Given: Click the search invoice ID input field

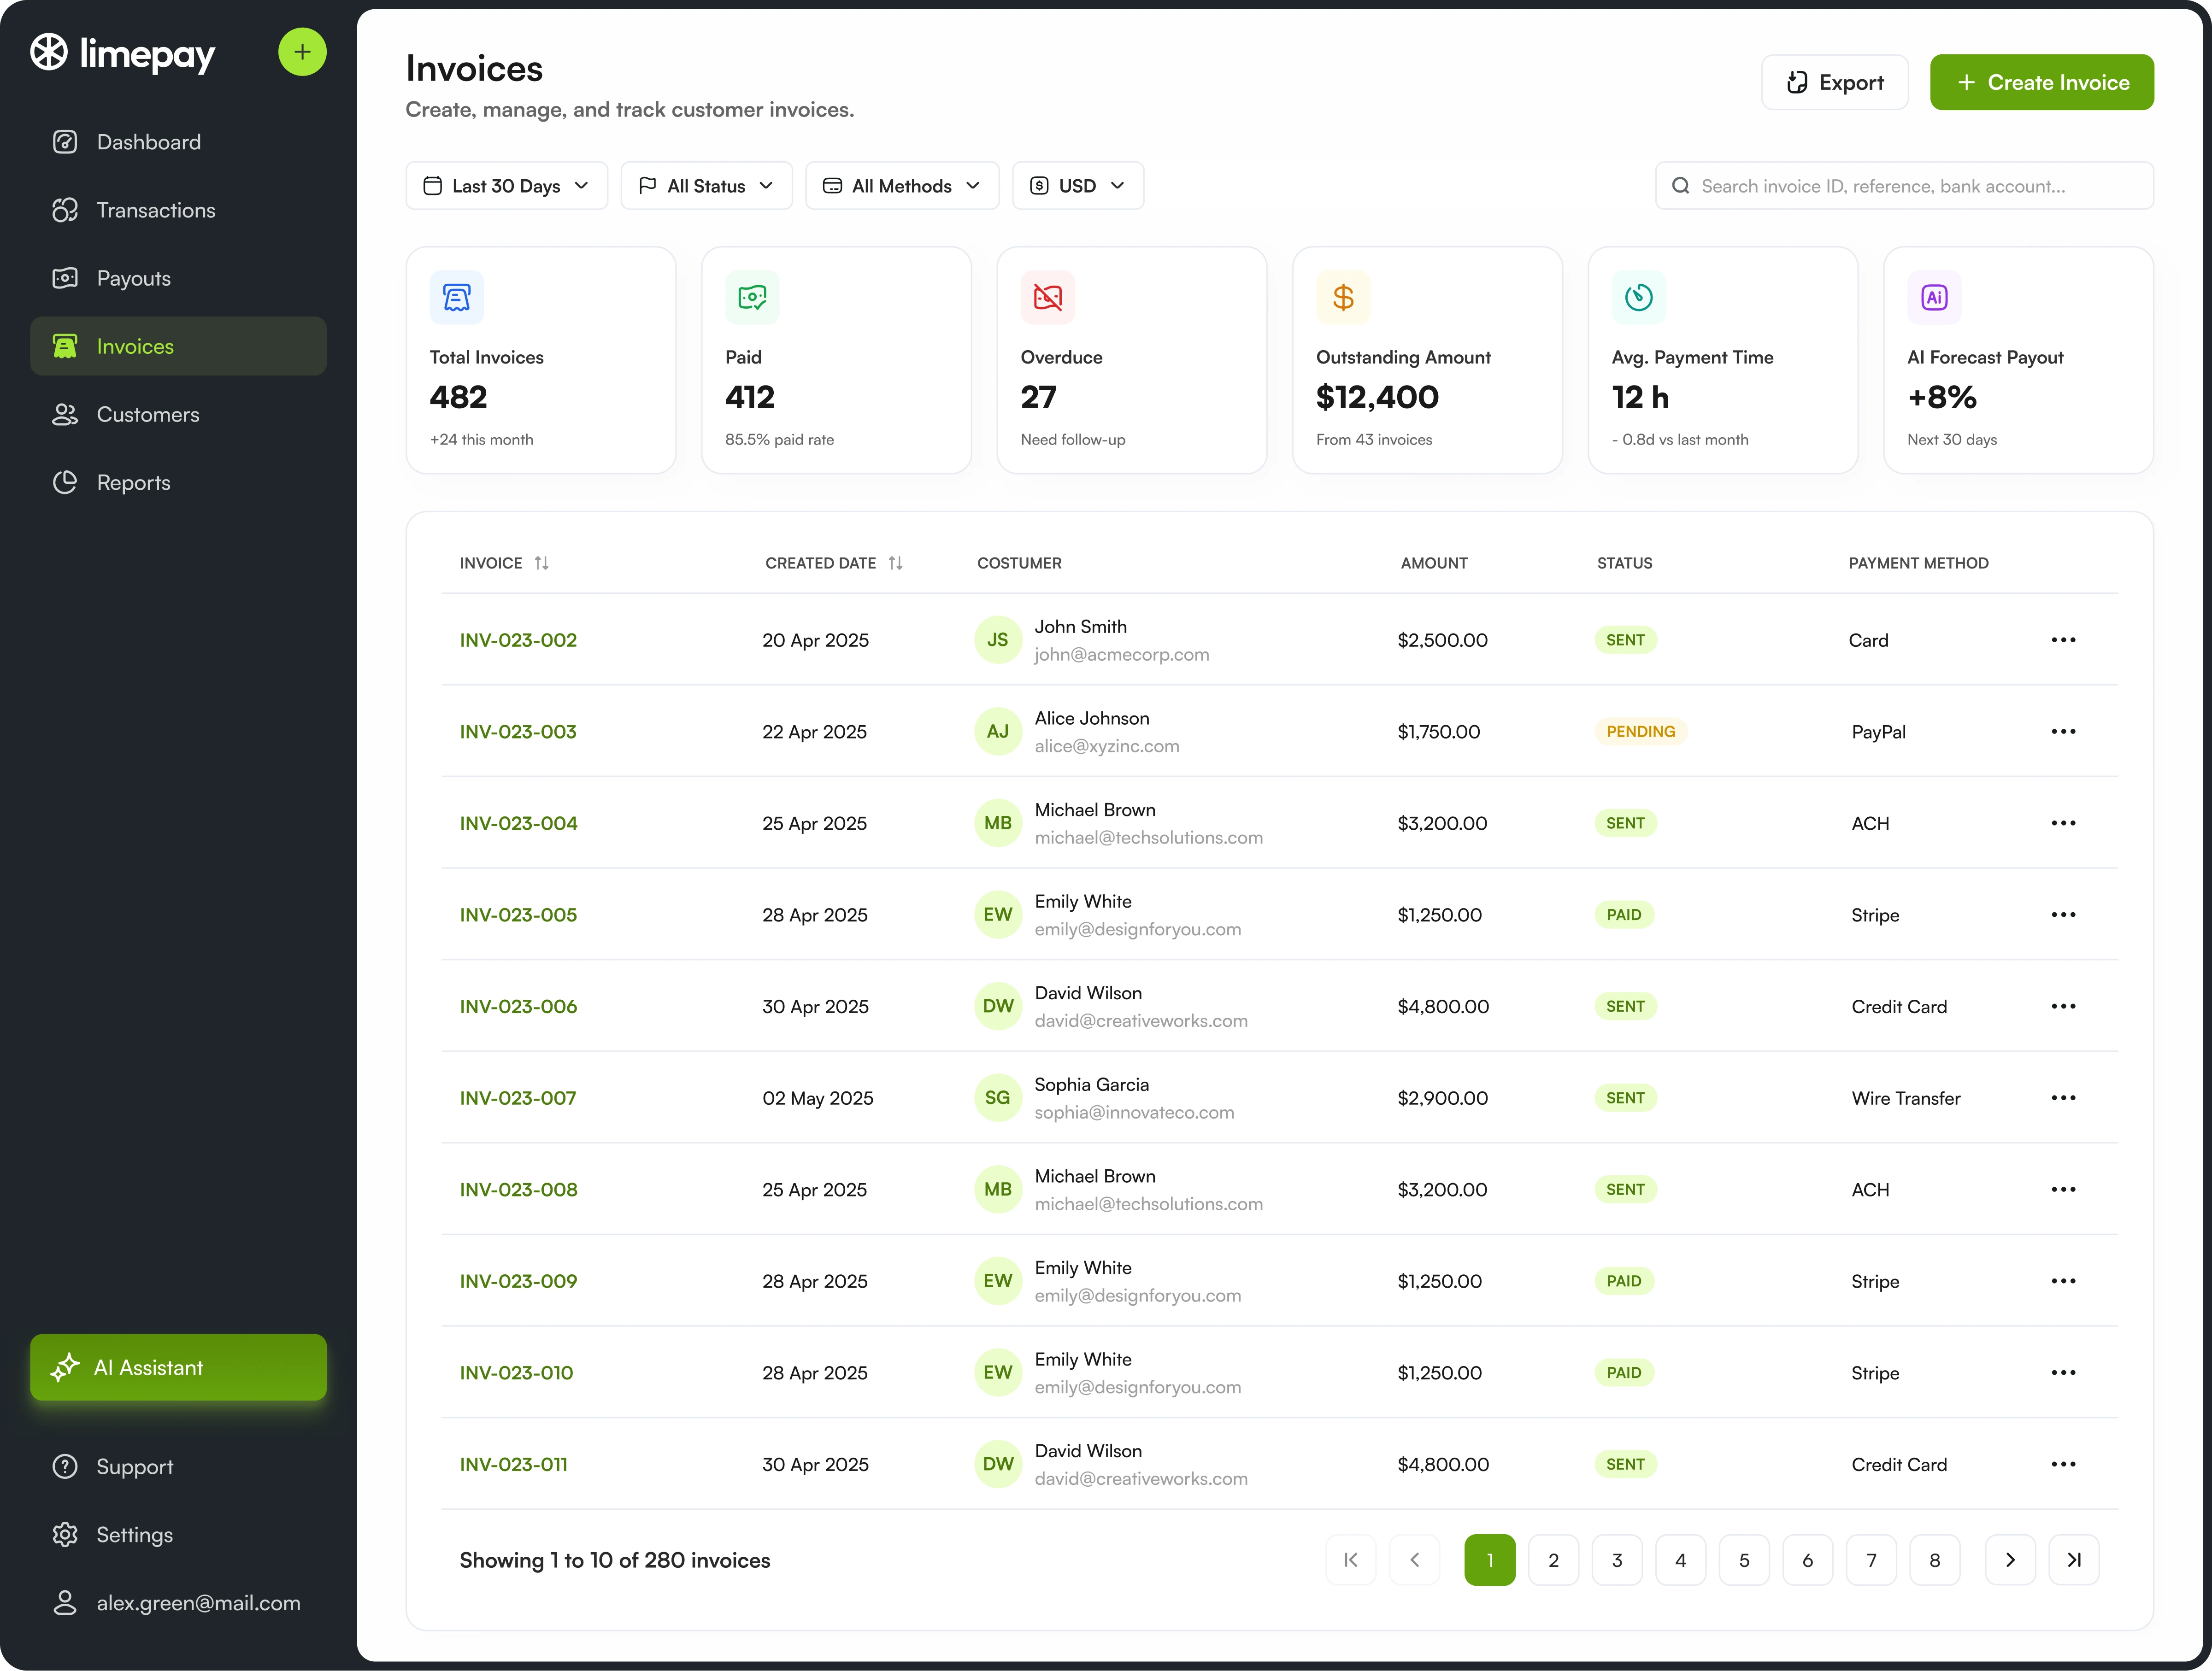Looking at the screenshot, I should point(1904,186).
